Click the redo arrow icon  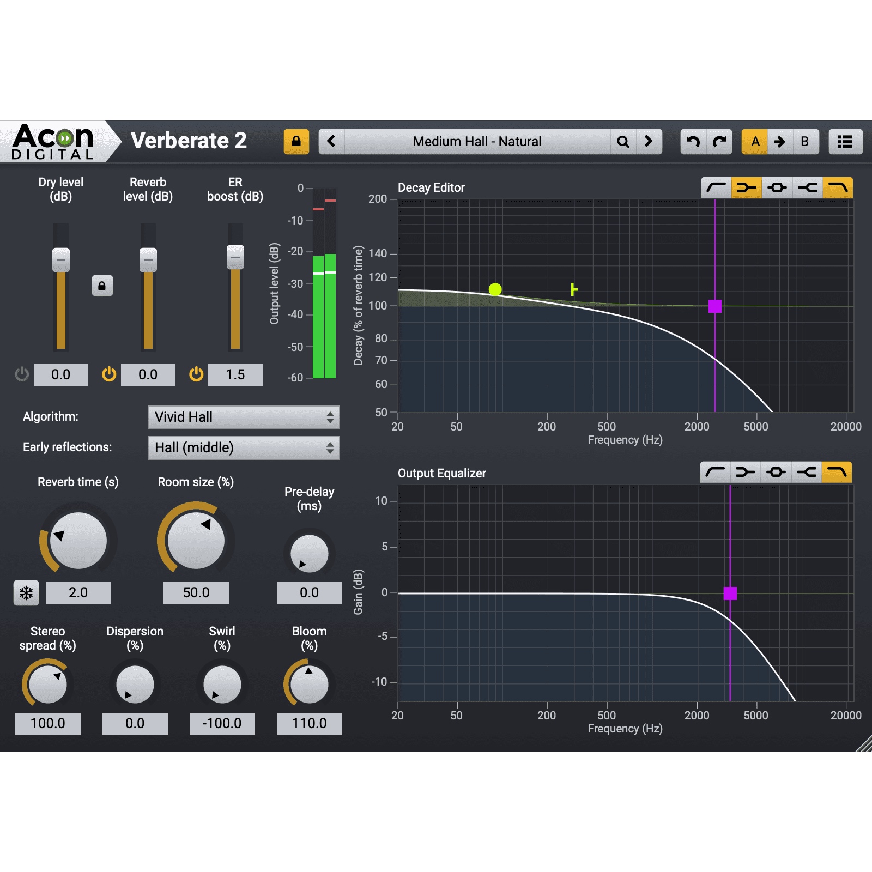pyautogui.click(x=718, y=142)
